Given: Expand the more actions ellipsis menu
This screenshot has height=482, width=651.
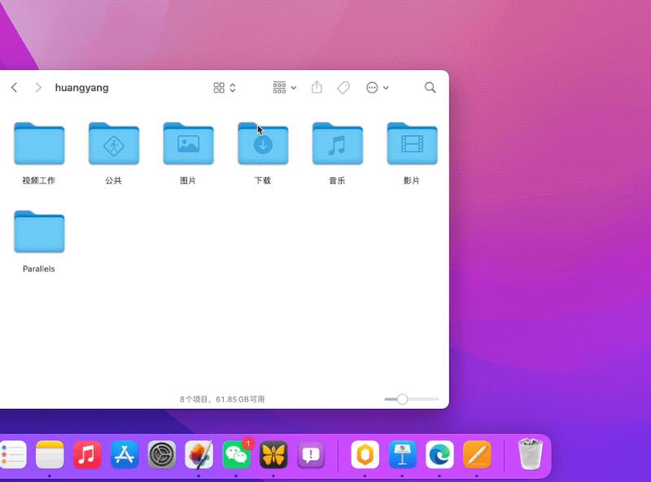Looking at the screenshot, I should pyautogui.click(x=372, y=87).
